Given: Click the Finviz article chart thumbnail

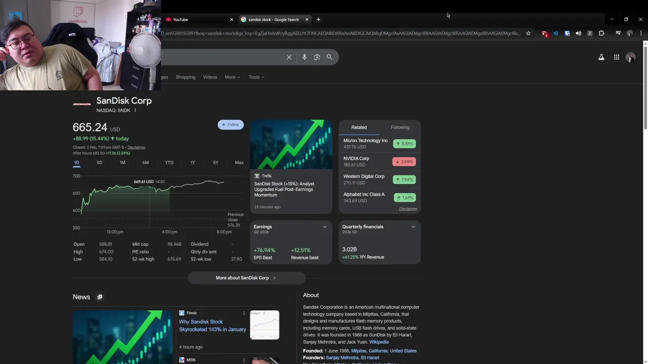Looking at the screenshot, I should tap(264, 325).
